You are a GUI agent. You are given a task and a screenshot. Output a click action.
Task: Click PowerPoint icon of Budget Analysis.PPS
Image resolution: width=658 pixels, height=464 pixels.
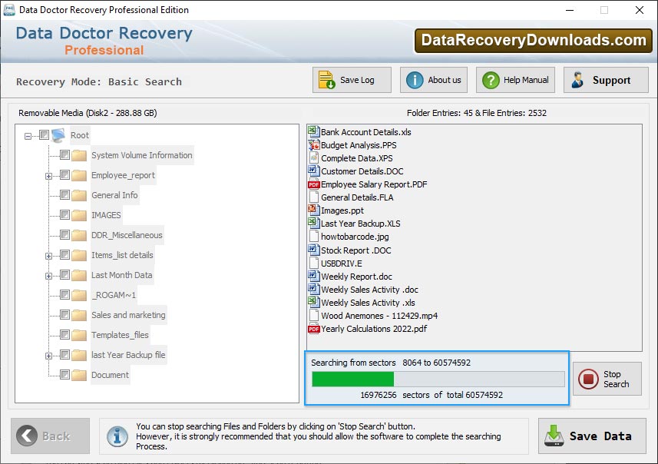(x=313, y=145)
